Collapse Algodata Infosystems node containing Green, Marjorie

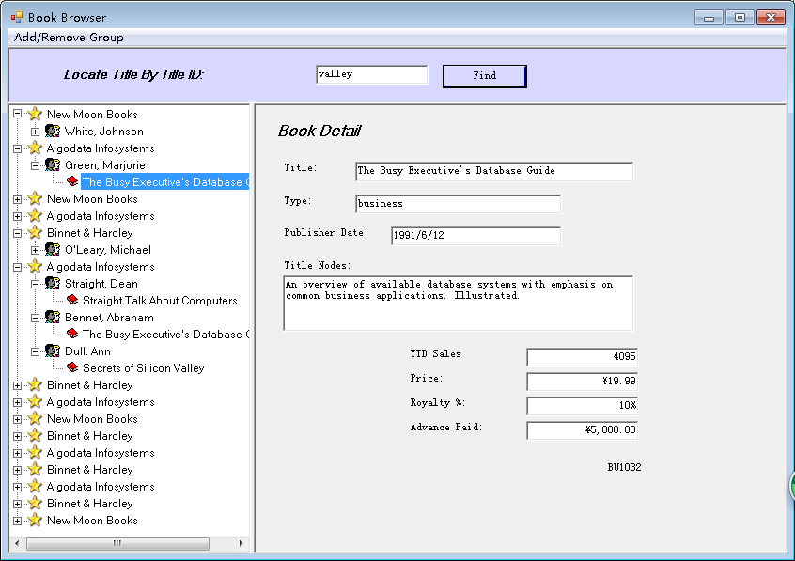coord(17,148)
